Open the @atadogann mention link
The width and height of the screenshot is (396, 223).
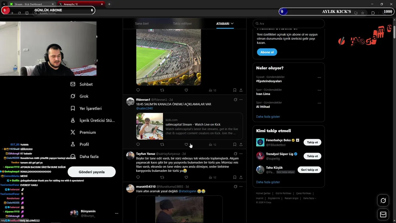(187, 191)
